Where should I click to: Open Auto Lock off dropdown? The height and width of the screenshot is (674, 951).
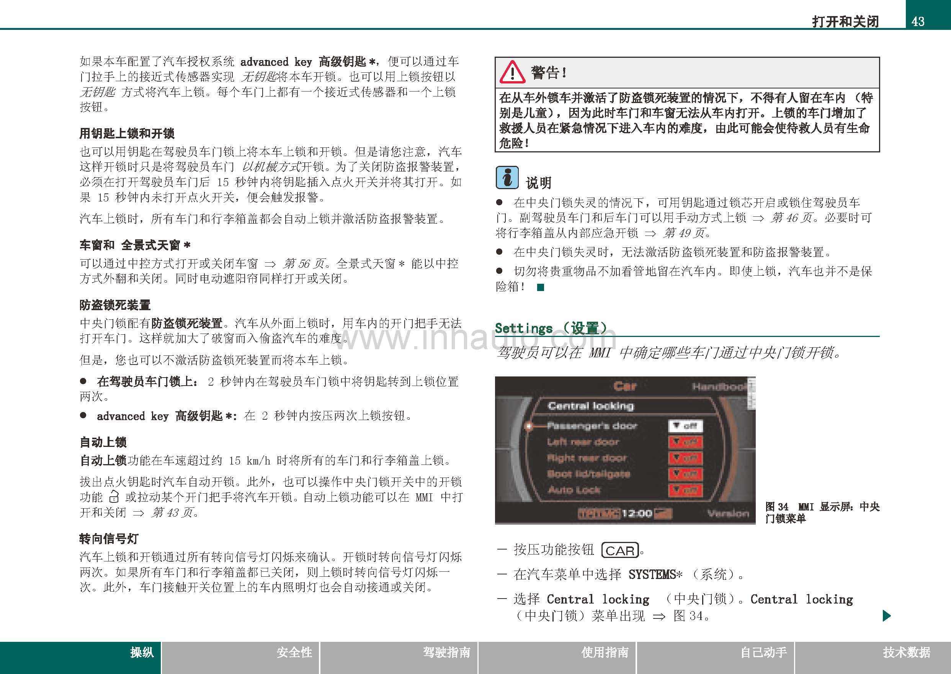pos(685,490)
